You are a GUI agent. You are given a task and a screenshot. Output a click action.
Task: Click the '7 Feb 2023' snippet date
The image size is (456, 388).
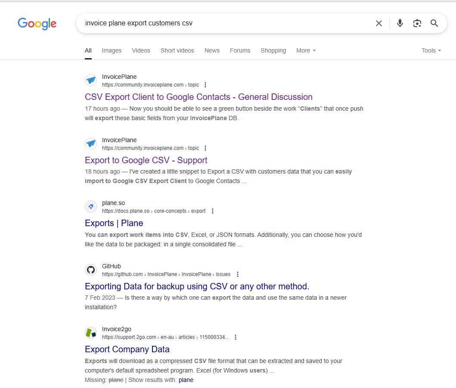pos(100,298)
